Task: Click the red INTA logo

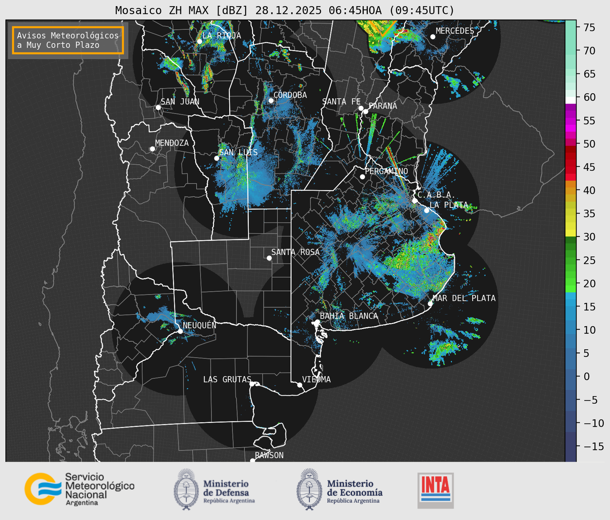Action: [435, 490]
